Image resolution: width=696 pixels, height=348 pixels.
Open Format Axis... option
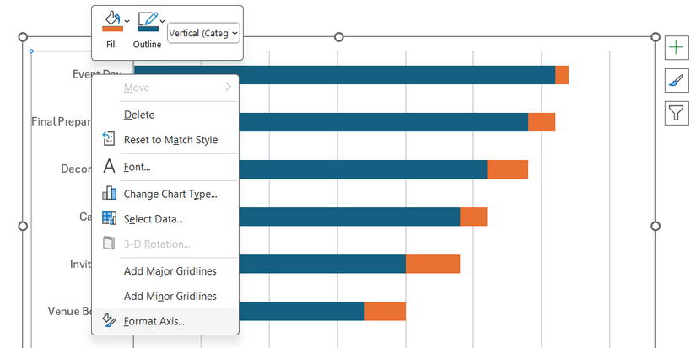pyautogui.click(x=154, y=321)
